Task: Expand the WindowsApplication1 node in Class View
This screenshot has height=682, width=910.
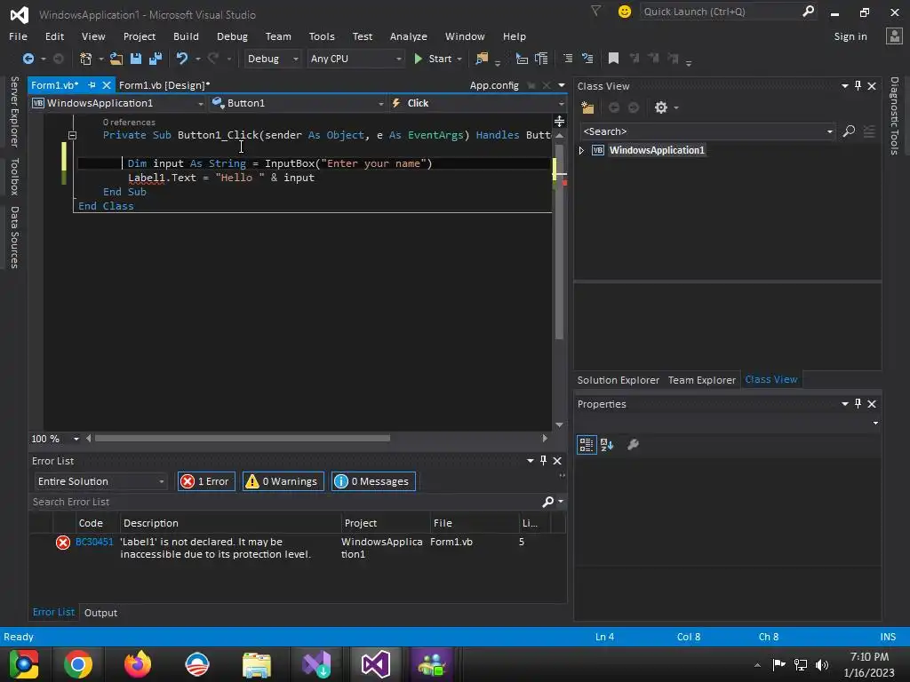Action: 581,151
